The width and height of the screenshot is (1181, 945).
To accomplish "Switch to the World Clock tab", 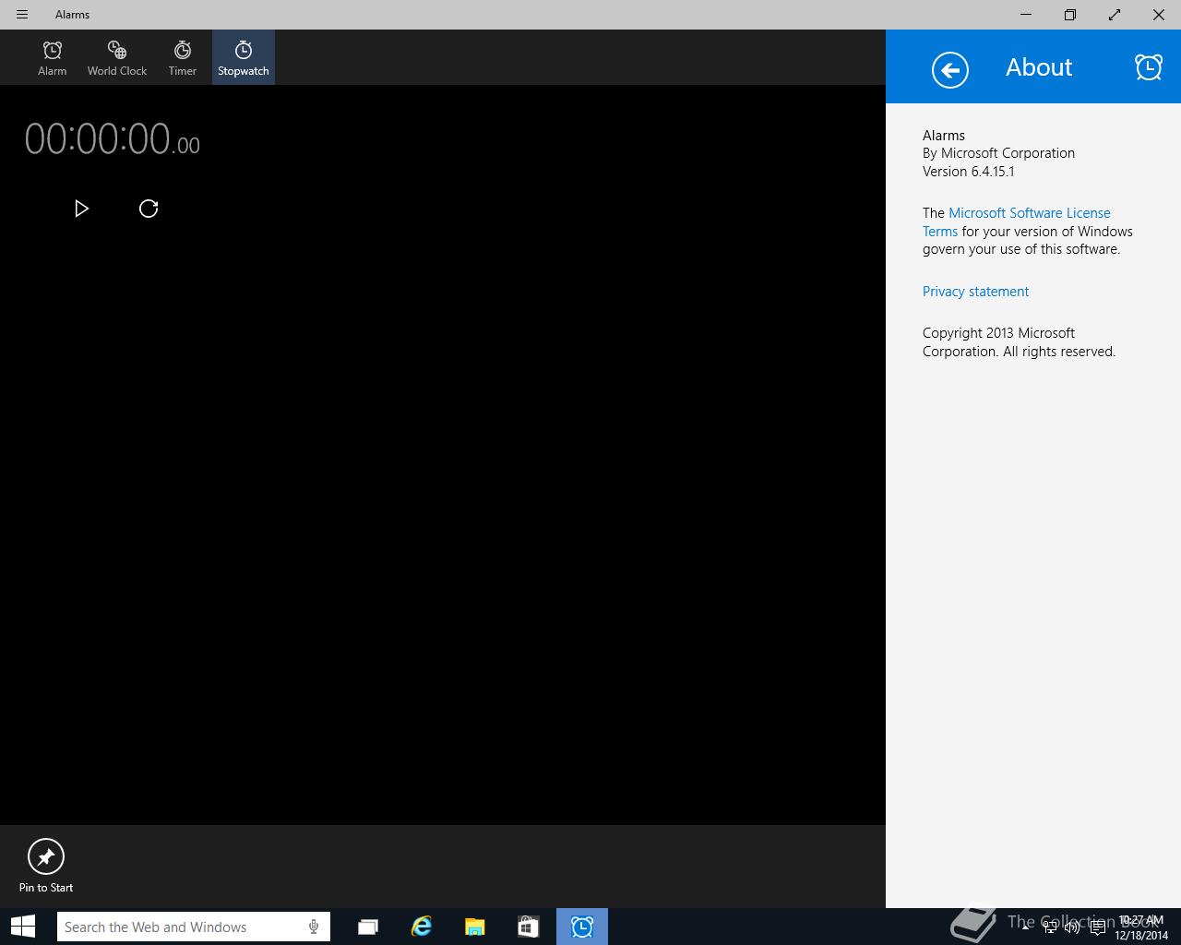I will click(117, 57).
